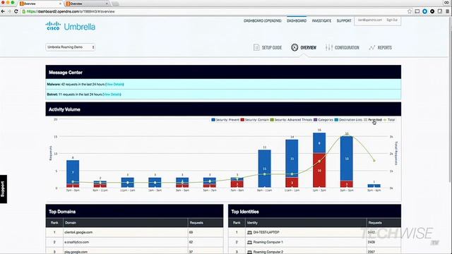Open Configuration section
Image resolution: width=452 pixels, height=254 pixels.
pos(342,47)
